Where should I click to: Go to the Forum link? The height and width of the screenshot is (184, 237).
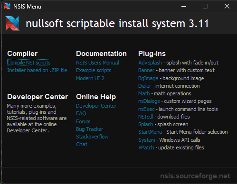pos(83,121)
